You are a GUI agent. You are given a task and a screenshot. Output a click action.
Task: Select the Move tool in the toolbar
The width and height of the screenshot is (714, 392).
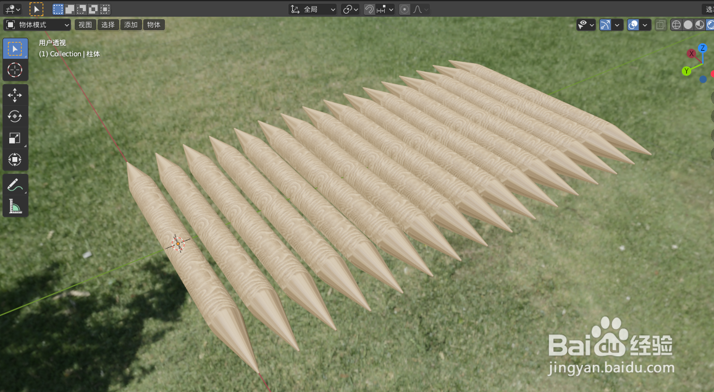coord(15,95)
